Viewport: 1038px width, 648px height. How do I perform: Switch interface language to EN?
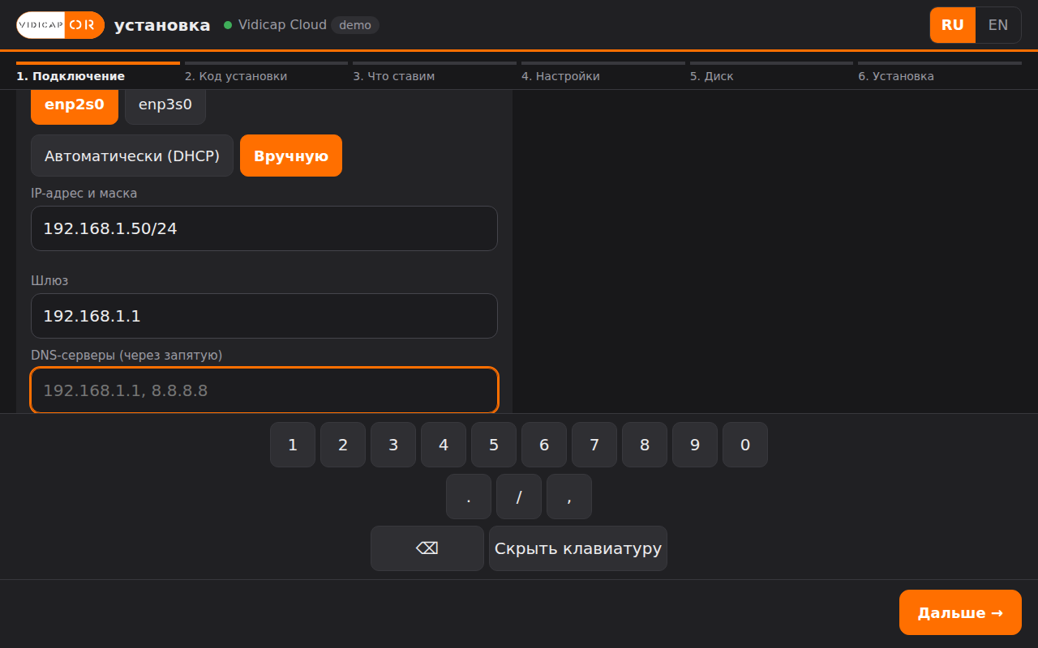coord(998,25)
